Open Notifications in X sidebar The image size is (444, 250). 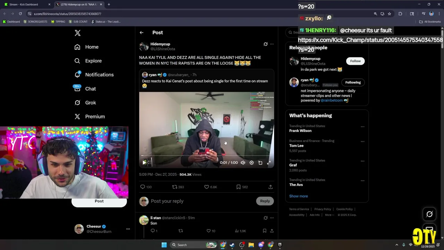(94, 75)
